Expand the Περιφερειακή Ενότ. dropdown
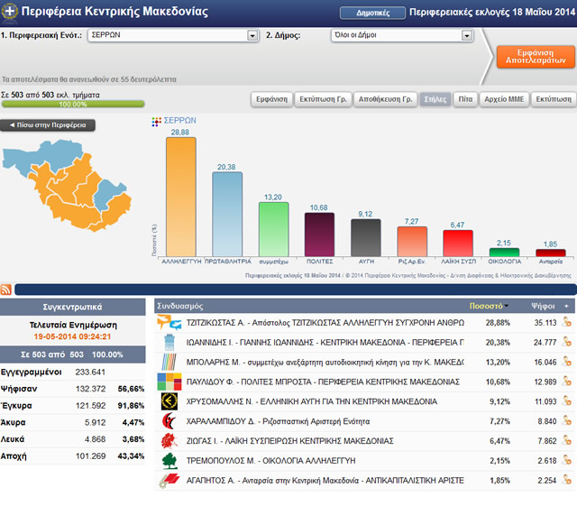This screenshot has width=577, height=506. tap(252, 36)
